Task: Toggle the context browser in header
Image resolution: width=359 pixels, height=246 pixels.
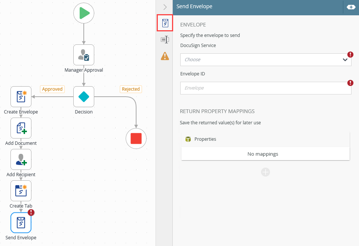Action: pyautogui.click(x=351, y=7)
